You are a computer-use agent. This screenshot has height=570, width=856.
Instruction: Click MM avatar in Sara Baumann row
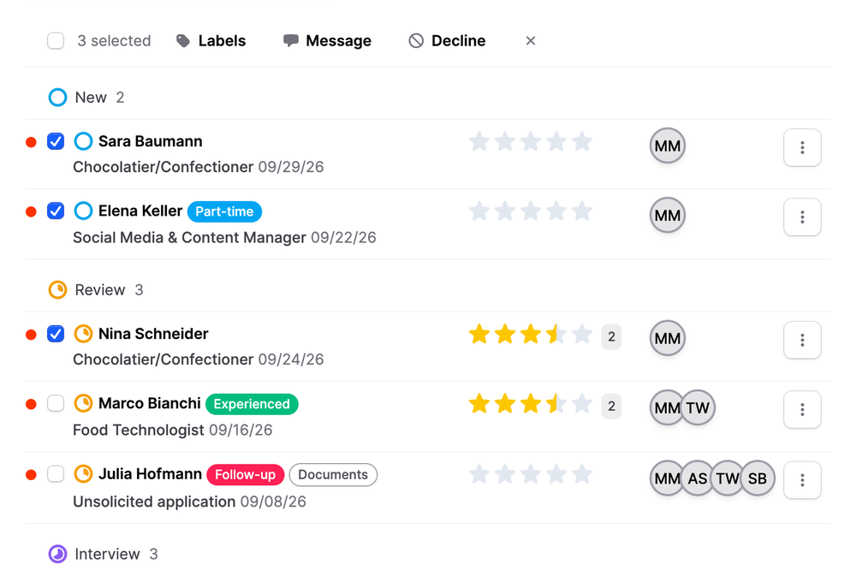(x=667, y=145)
